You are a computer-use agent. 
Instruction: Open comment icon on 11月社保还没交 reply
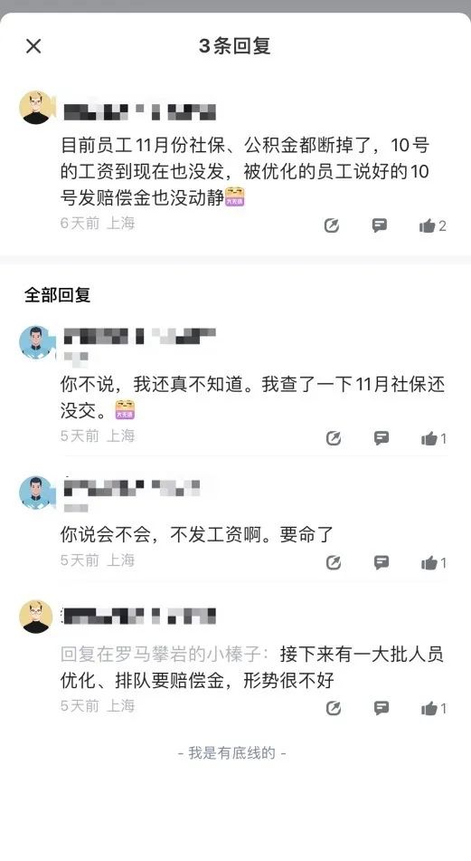pos(382,437)
